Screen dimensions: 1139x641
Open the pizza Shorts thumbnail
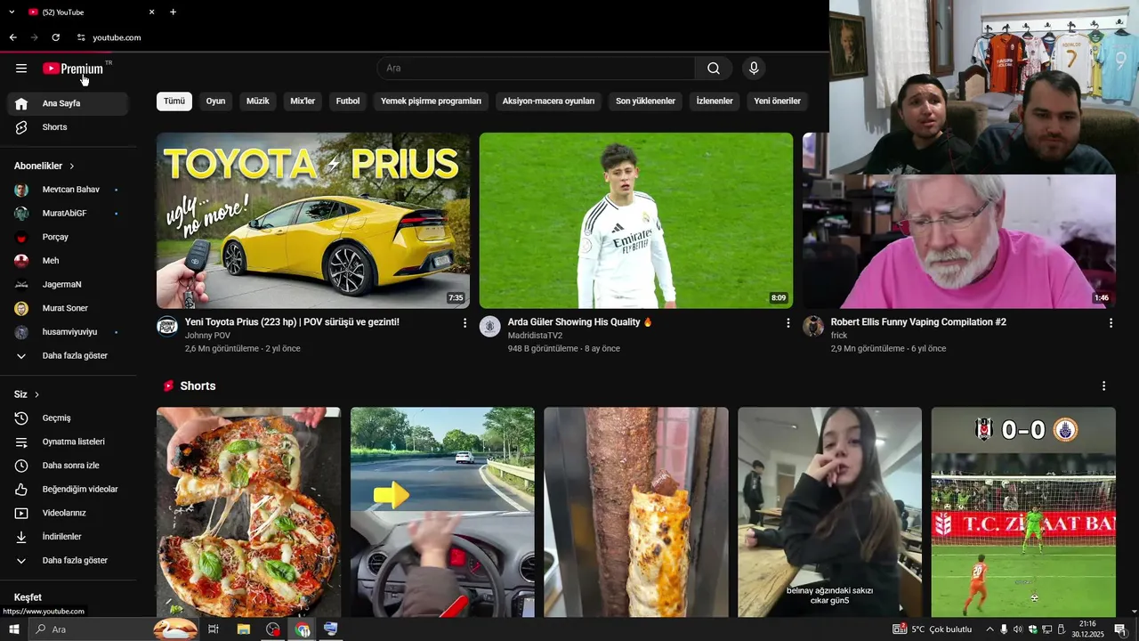[248, 512]
